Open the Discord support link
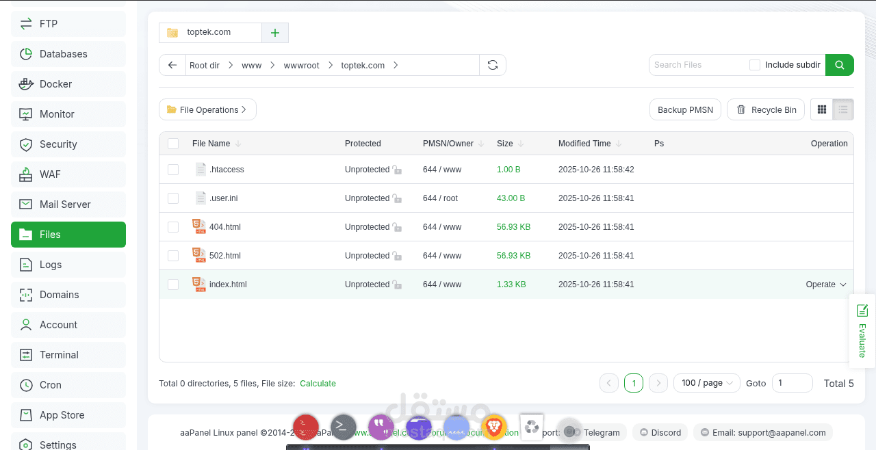The image size is (876, 450). 660,432
